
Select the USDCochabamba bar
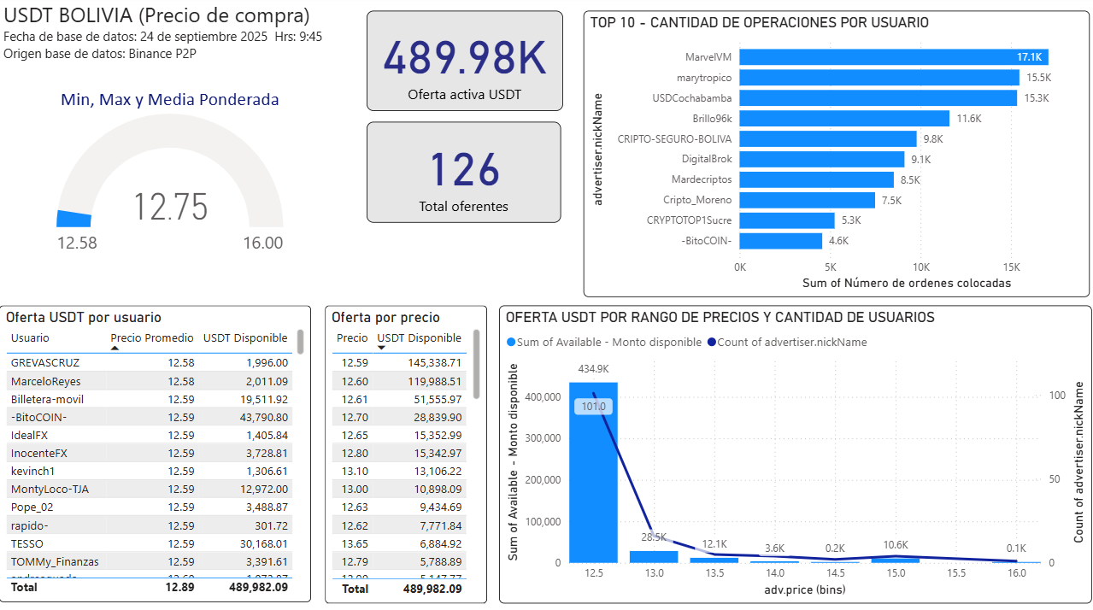tap(879, 98)
